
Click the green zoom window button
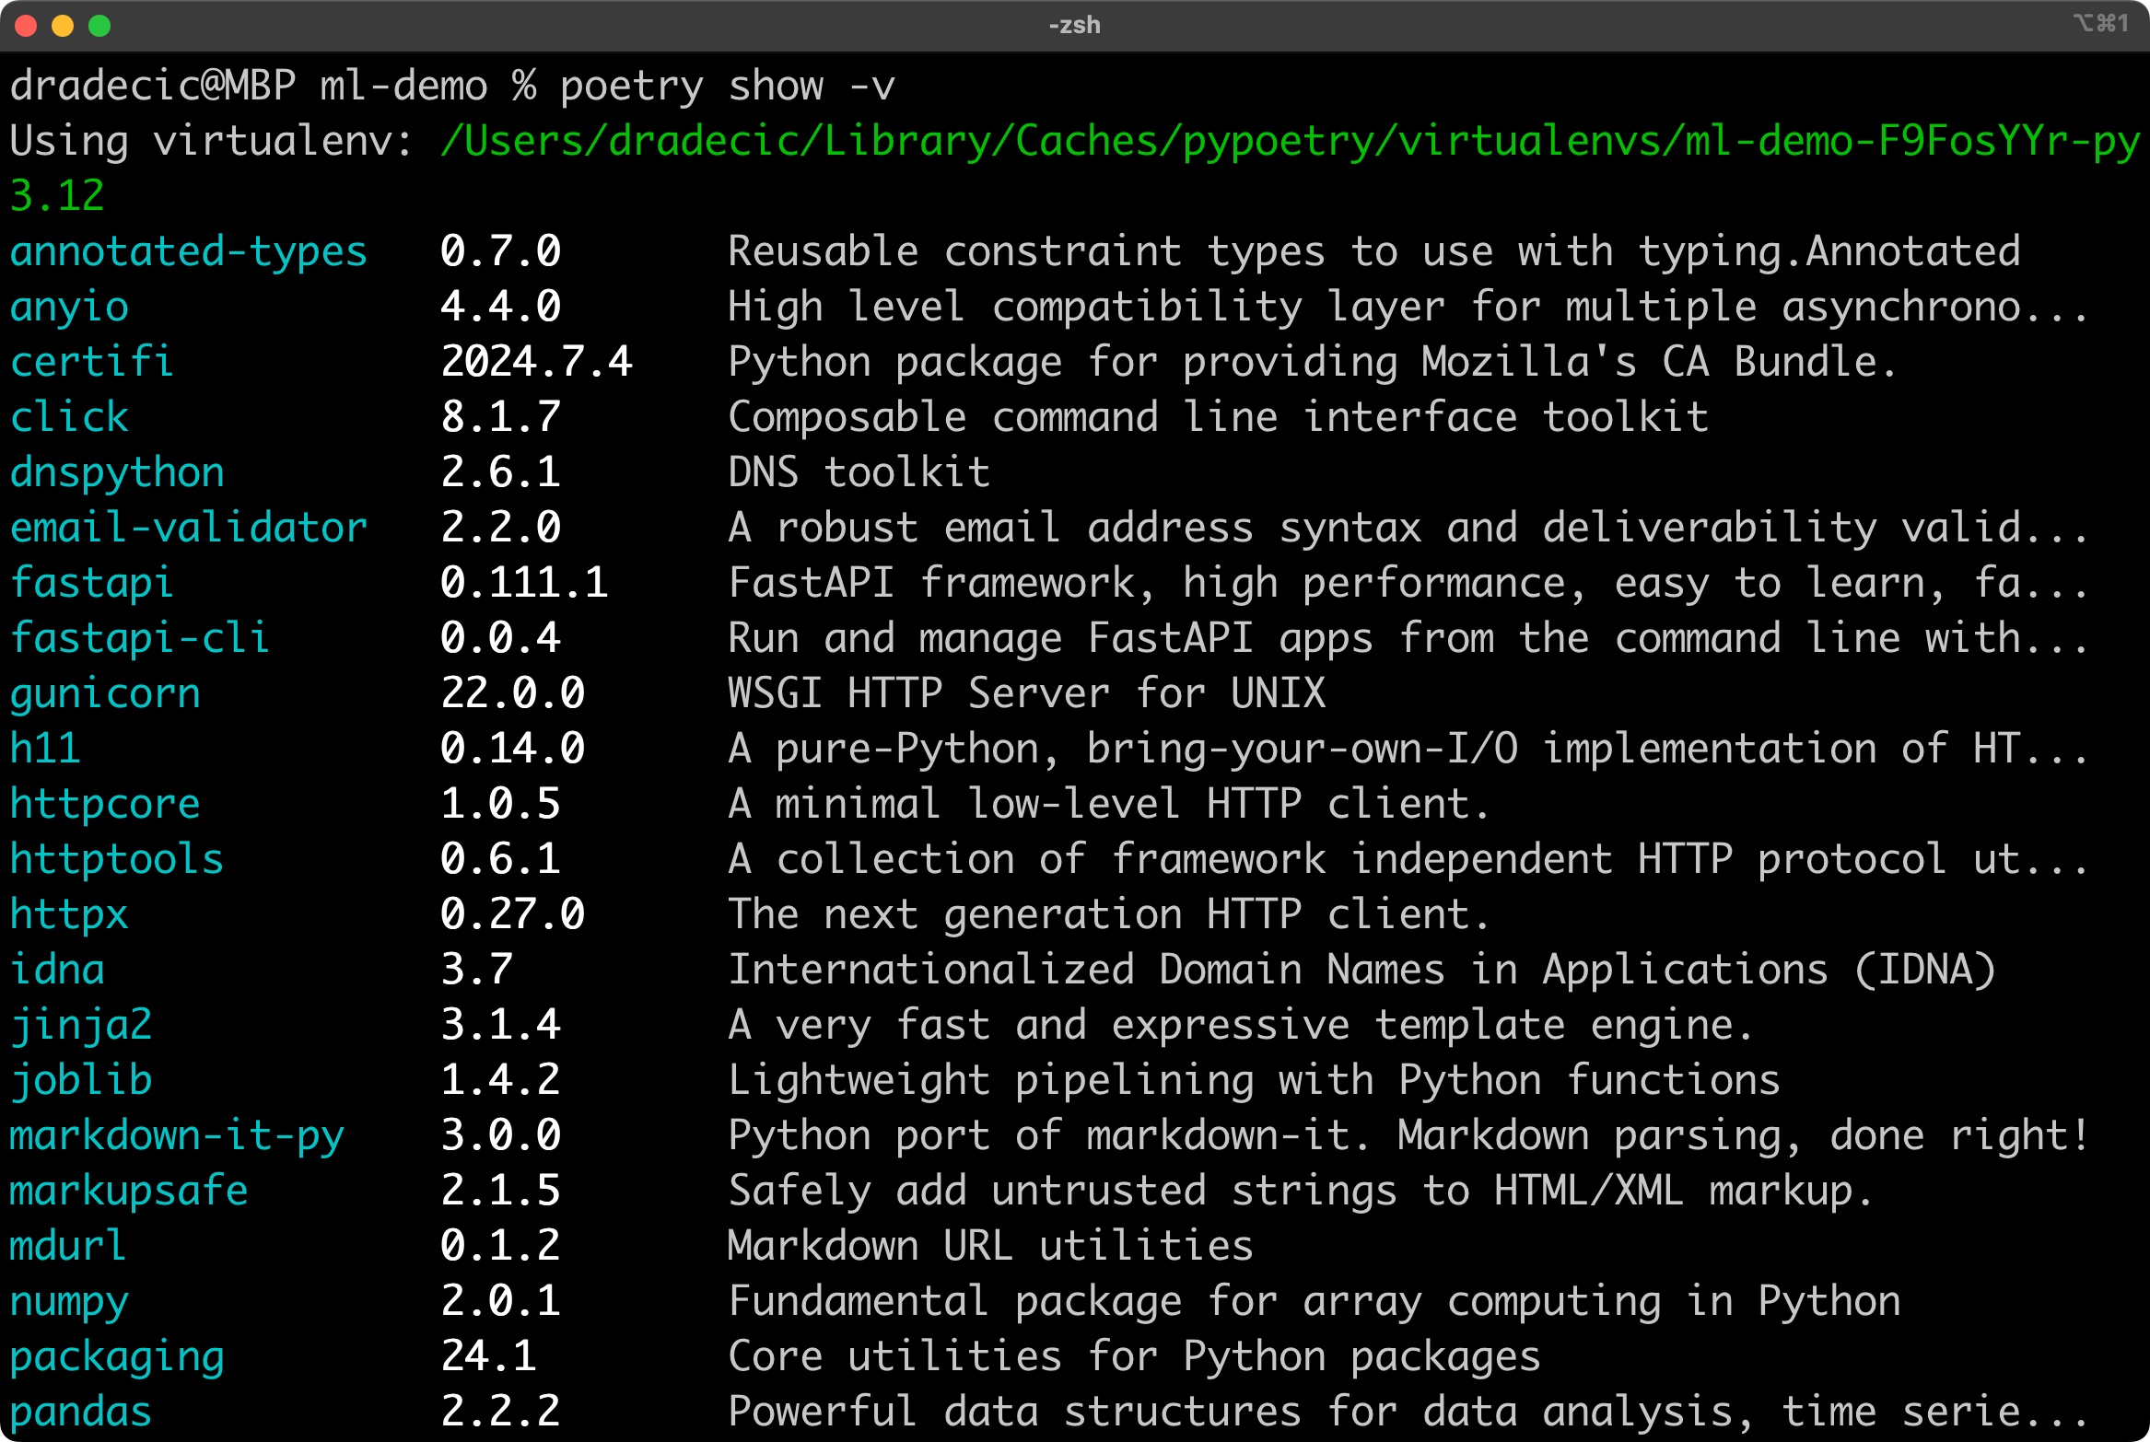tap(99, 26)
